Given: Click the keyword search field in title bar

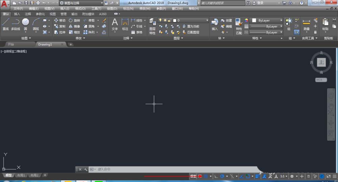Looking at the screenshot, I should [222, 3].
